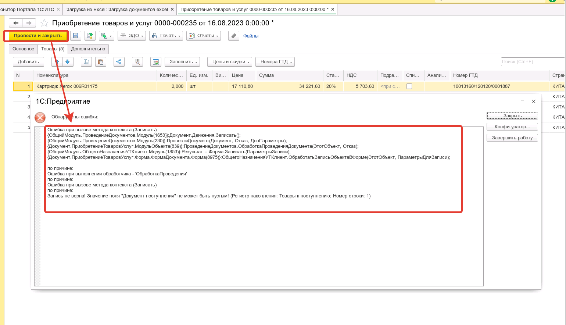The image size is (566, 325).
Task: Click the split row icon
Action: tap(119, 62)
